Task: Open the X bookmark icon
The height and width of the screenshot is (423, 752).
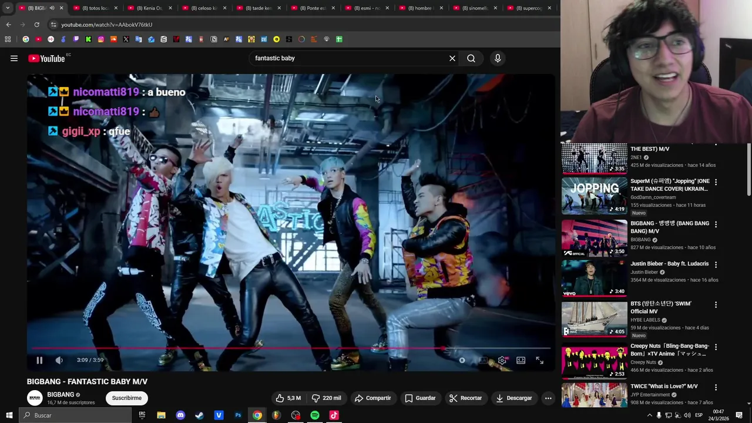Action: pyautogui.click(x=126, y=39)
